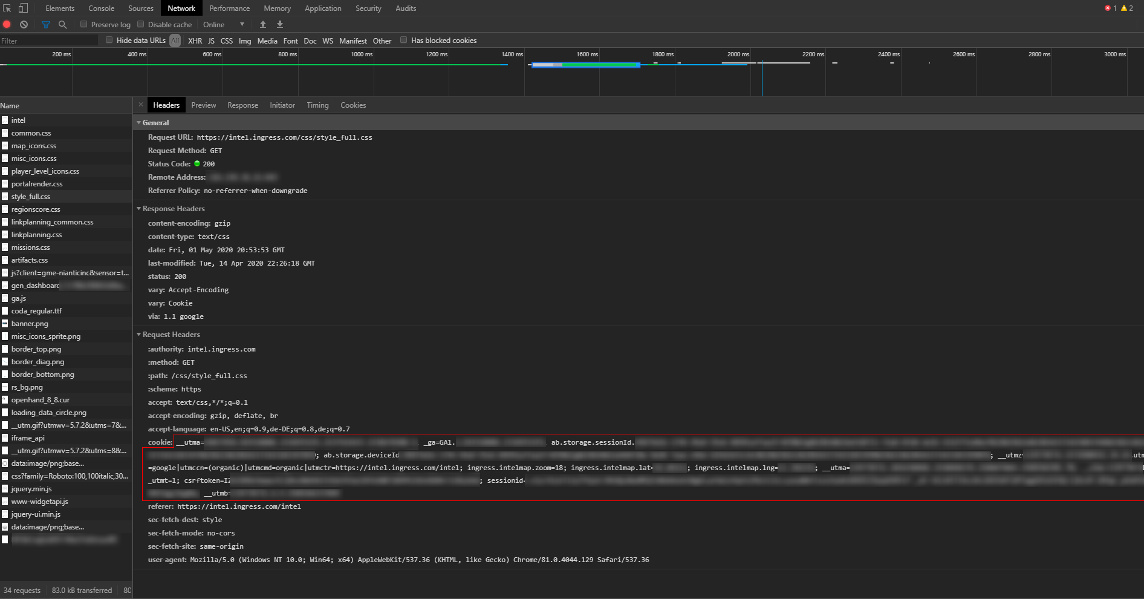
Task: Show the Initiator tab of request
Action: (x=282, y=105)
